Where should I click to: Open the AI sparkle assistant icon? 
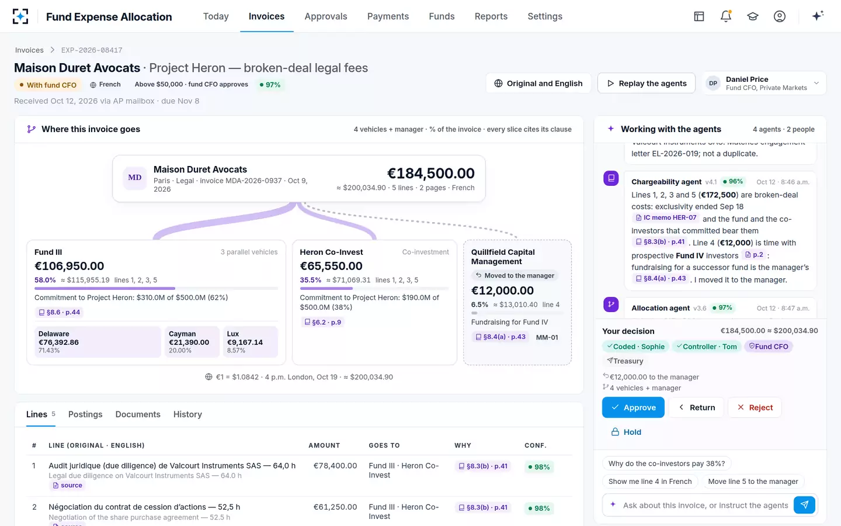818,16
